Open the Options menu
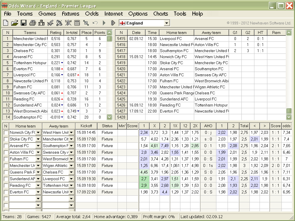The height and width of the screenshot is (221, 295). tap(138, 14)
